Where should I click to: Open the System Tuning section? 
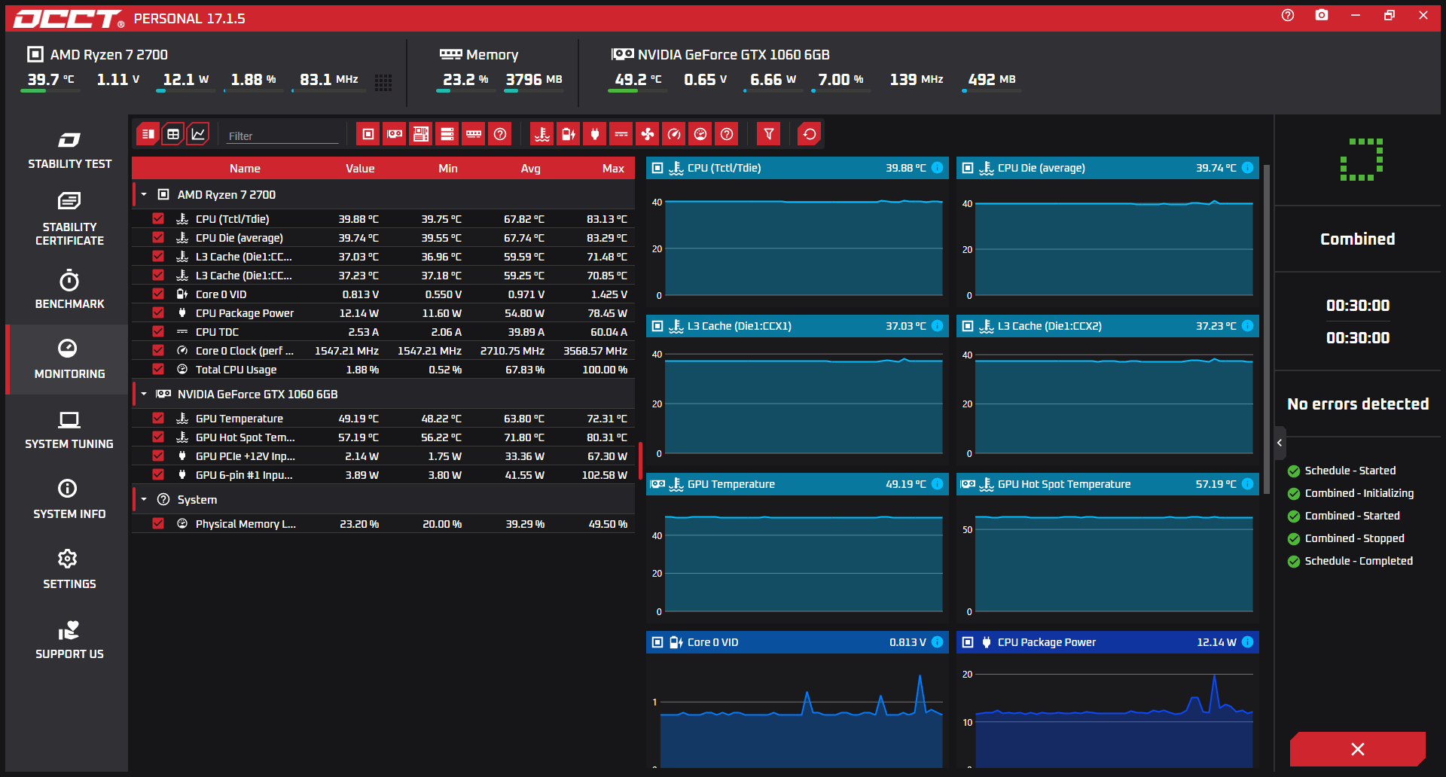point(69,430)
